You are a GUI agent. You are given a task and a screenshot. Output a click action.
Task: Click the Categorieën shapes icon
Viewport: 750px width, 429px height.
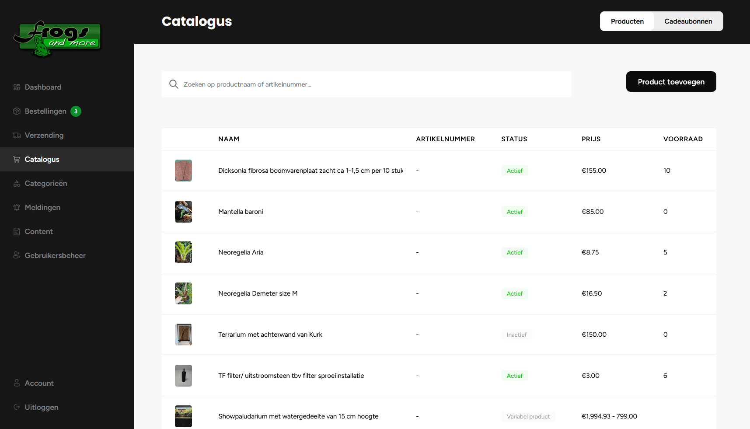pyautogui.click(x=17, y=183)
